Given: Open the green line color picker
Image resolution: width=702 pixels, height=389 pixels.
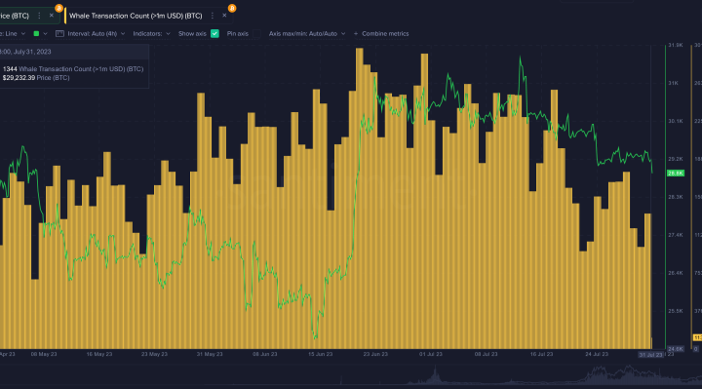Looking at the screenshot, I should click(x=40, y=33).
